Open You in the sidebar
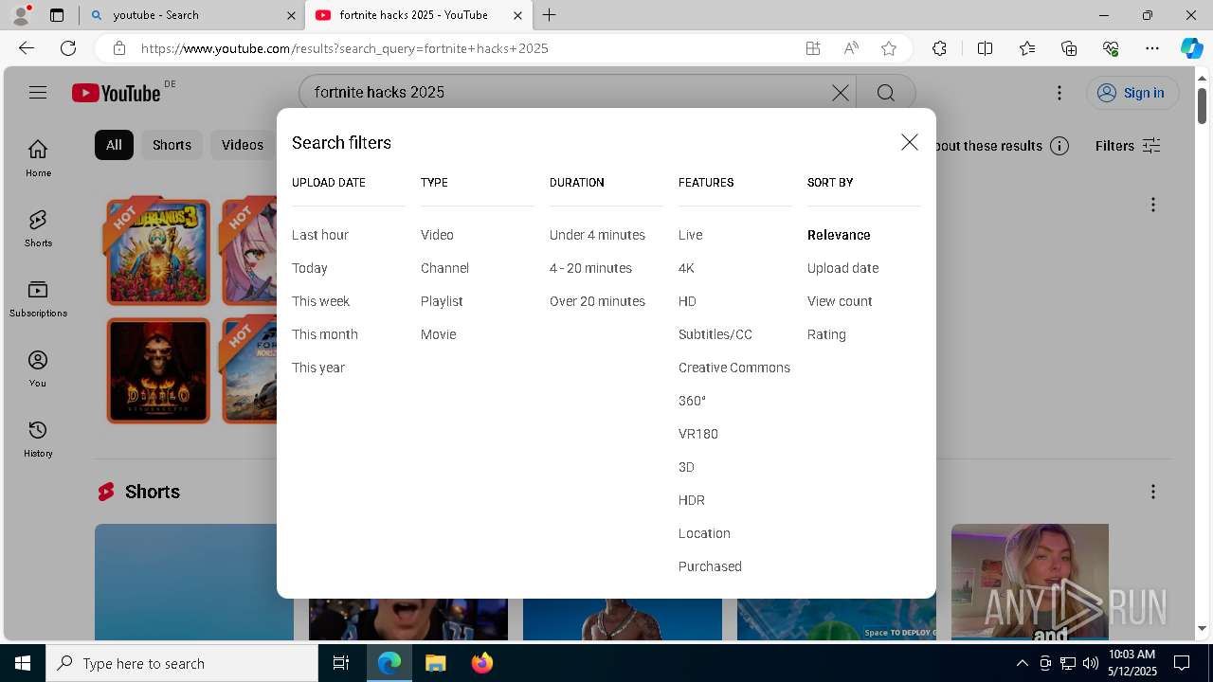The height and width of the screenshot is (682, 1213). tap(38, 368)
